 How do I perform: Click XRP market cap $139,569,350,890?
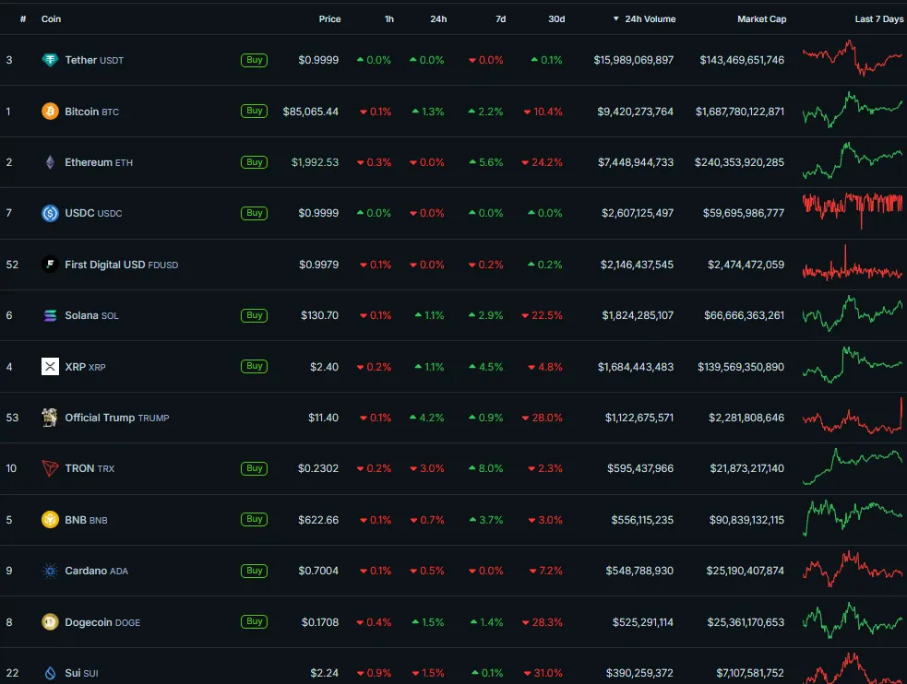pyautogui.click(x=741, y=366)
